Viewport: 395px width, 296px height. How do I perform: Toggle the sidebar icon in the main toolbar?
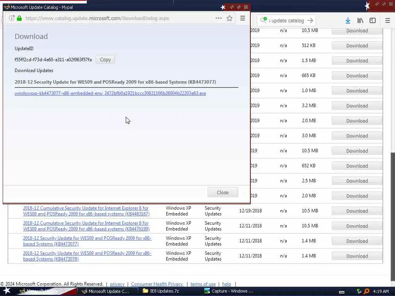tap(373, 21)
